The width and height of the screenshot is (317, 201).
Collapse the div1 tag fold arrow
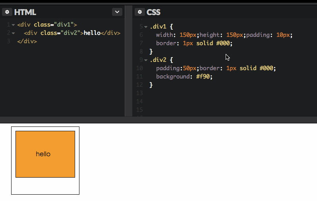[13, 25]
